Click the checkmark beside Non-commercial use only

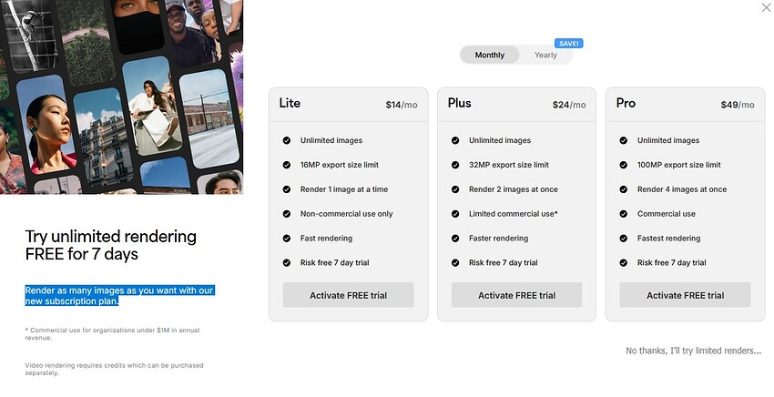click(x=287, y=214)
